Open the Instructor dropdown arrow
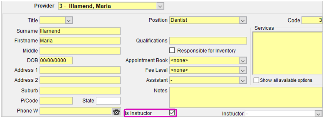The height and width of the screenshot is (118, 324). click(318, 113)
